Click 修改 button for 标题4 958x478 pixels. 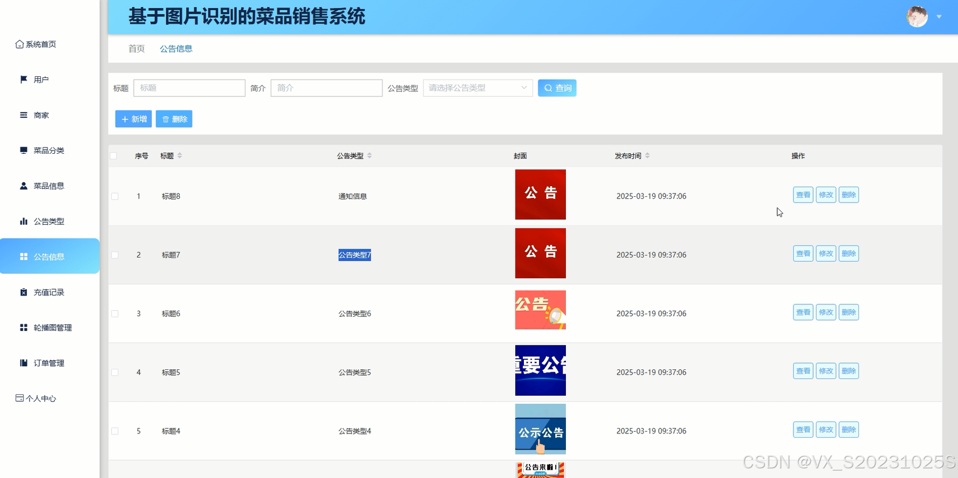[x=826, y=430]
